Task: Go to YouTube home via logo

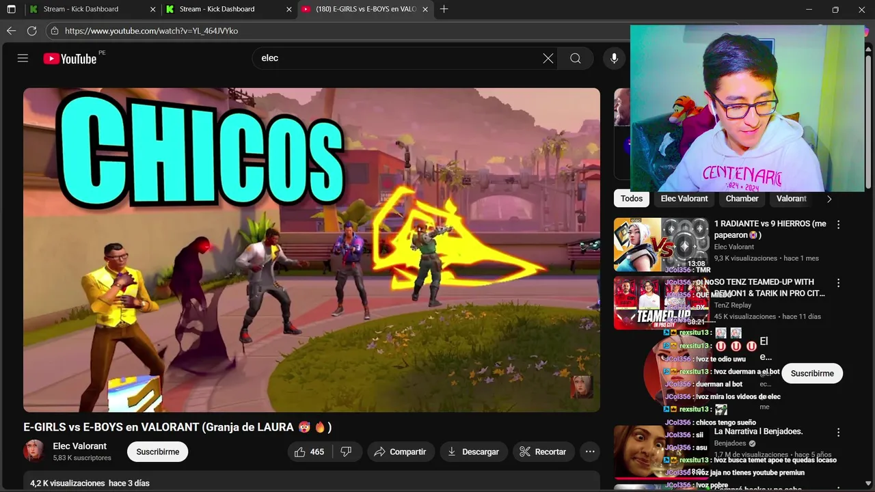Action: click(70, 59)
